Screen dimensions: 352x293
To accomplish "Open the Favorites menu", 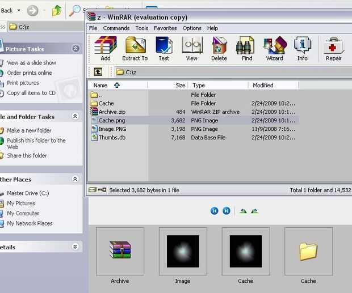I will point(165,28).
